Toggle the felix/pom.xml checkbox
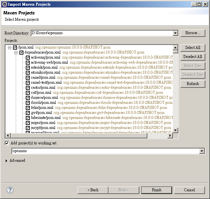 click(28, 108)
